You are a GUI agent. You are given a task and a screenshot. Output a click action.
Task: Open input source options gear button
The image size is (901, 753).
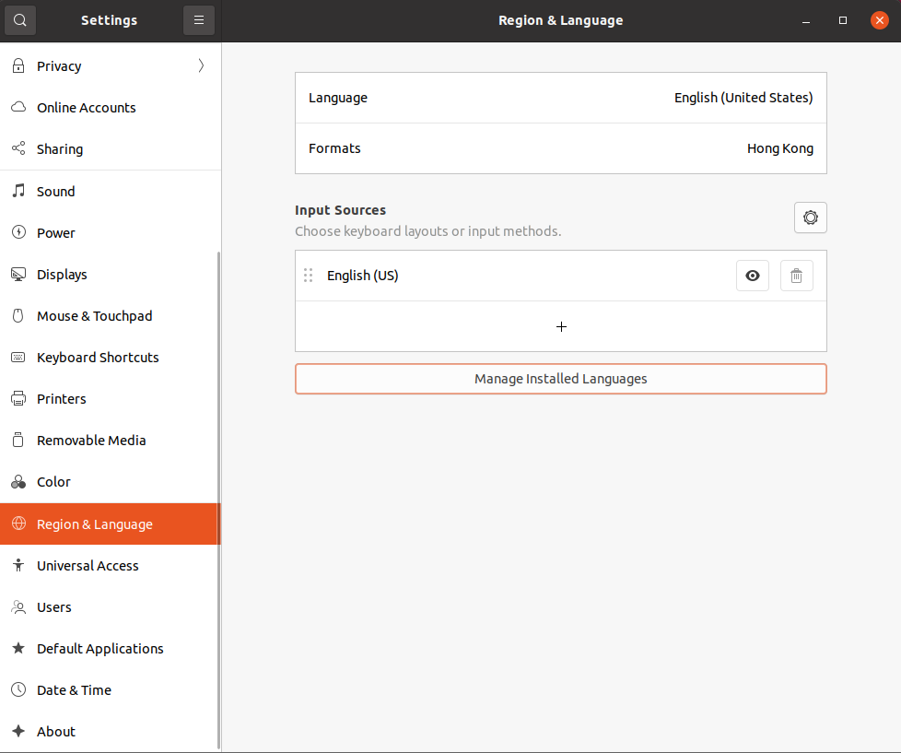click(810, 218)
